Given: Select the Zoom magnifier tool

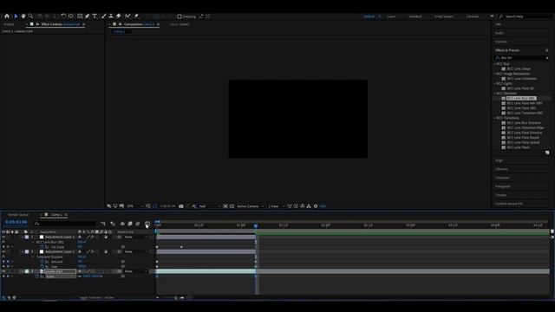Looking at the screenshot, I should (31, 16).
